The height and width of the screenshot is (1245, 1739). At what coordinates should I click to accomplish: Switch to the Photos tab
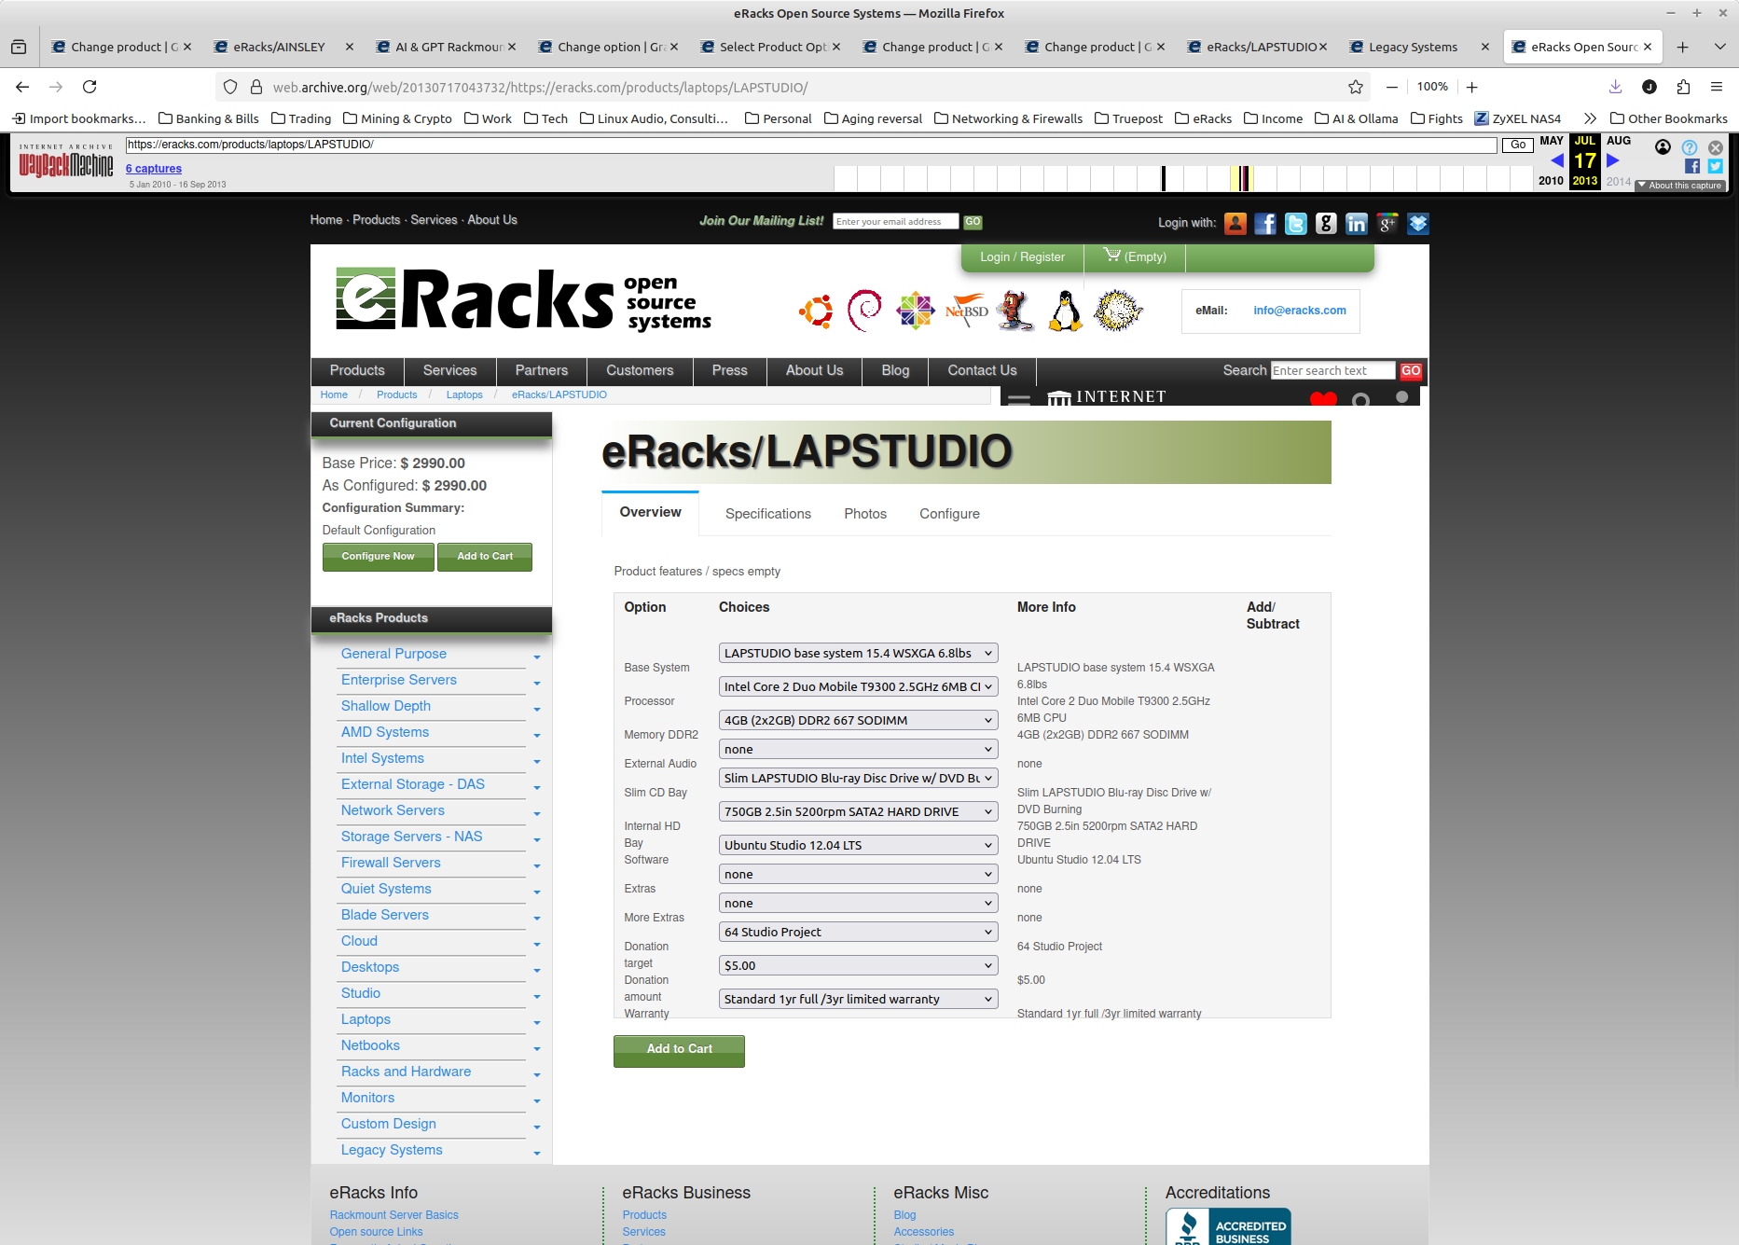point(865,514)
